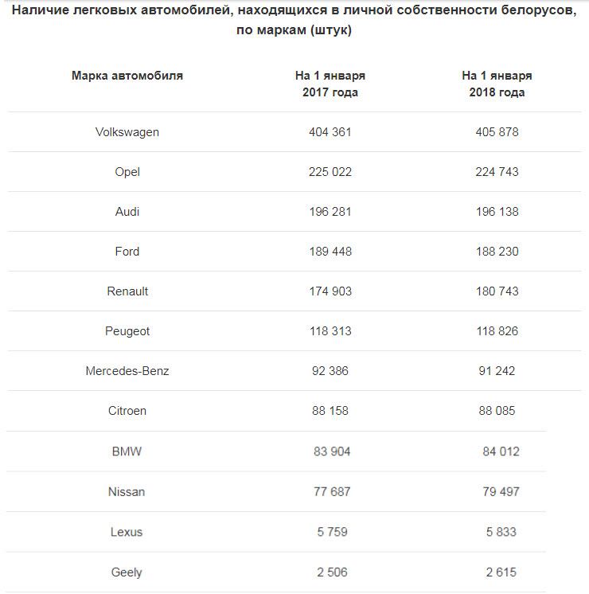Click the Citroen row label

point(127,411)
